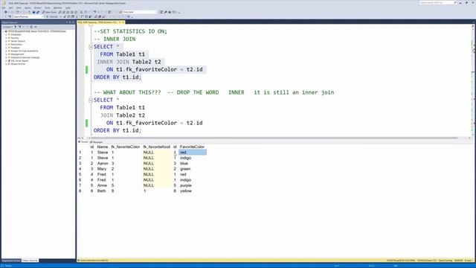Open the Edit menu

tap(10, 7)
